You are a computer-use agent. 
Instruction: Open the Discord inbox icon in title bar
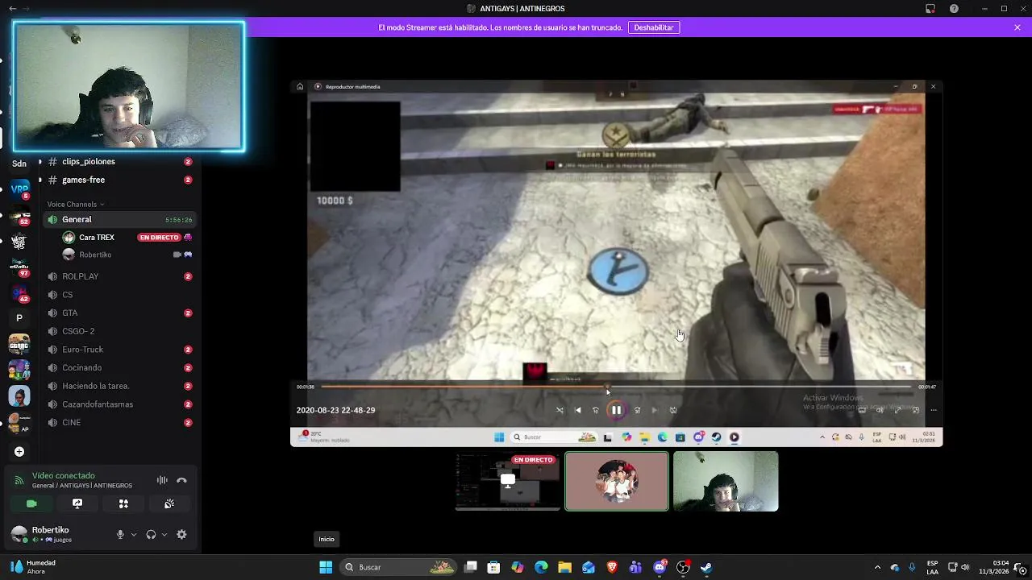point(930,9)
